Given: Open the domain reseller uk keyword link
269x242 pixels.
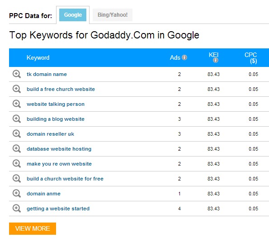Looking at the screenshot, I should coord(51,134).
